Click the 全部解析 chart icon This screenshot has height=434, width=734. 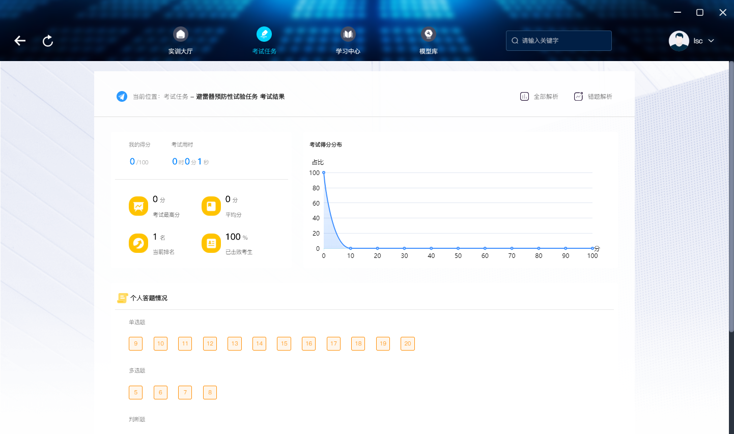tap(524, 96)
